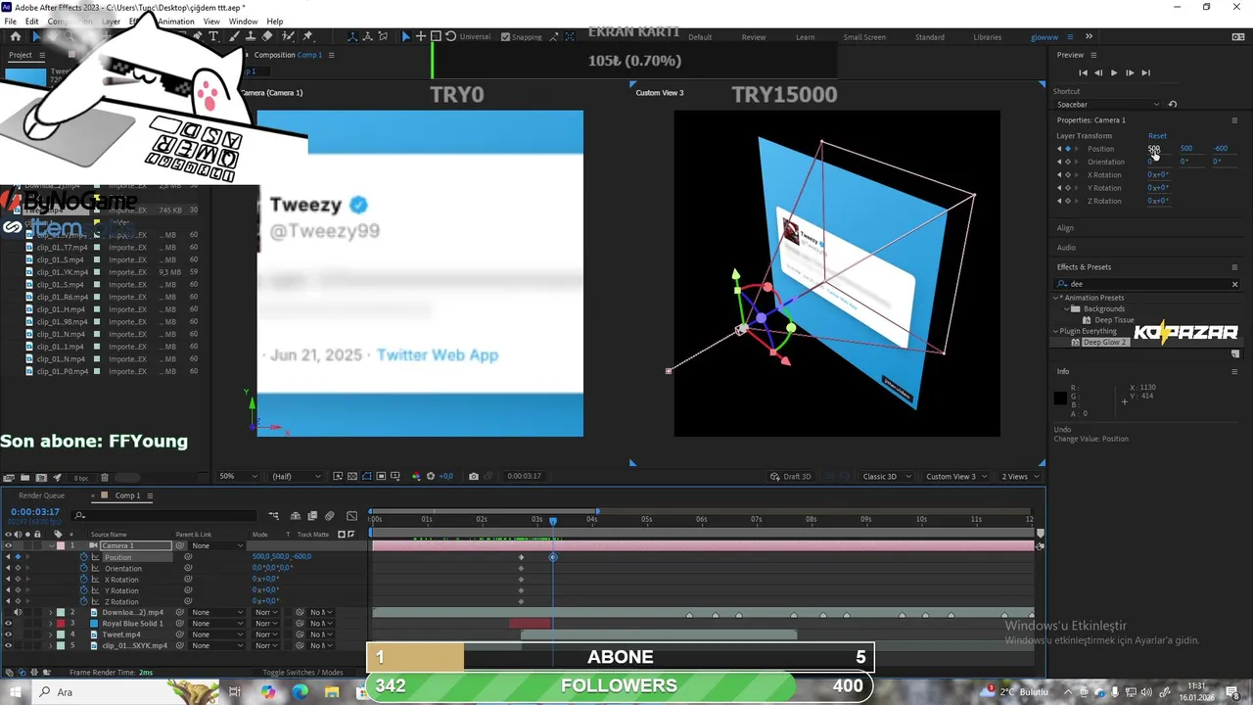Clear the effects search field

click(1234, 284)
